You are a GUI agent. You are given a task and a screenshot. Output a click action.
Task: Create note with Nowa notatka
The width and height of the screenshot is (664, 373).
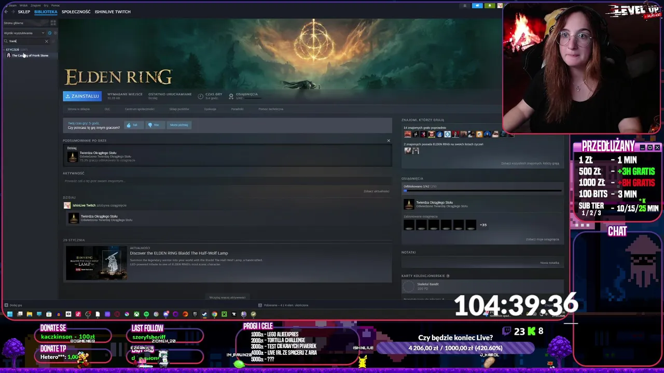coord(549,263)
